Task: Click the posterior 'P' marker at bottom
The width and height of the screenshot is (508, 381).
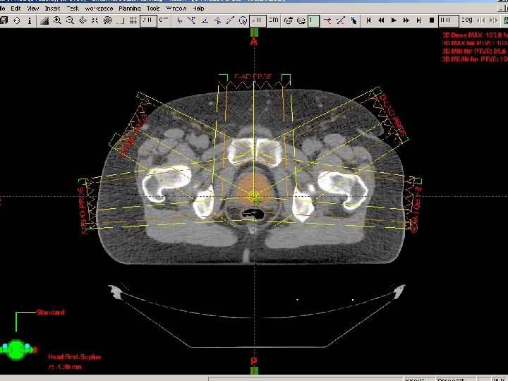Action: [x=254, y=361]
